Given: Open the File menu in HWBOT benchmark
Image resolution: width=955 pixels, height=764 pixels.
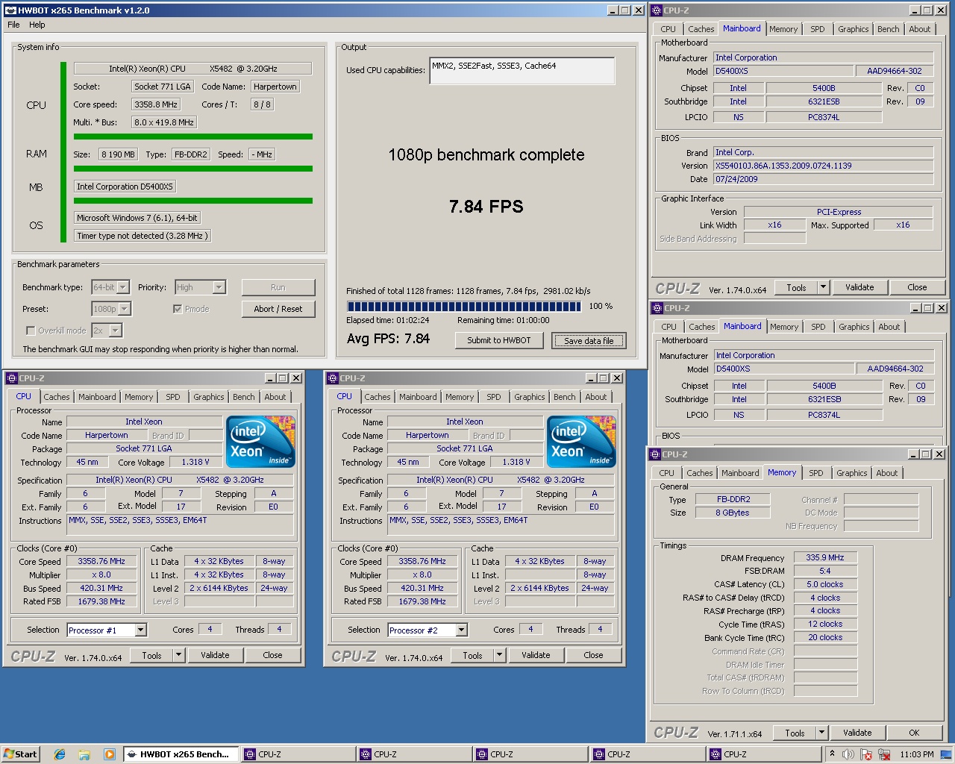Looking at the screenshot, I should [13, 25].
